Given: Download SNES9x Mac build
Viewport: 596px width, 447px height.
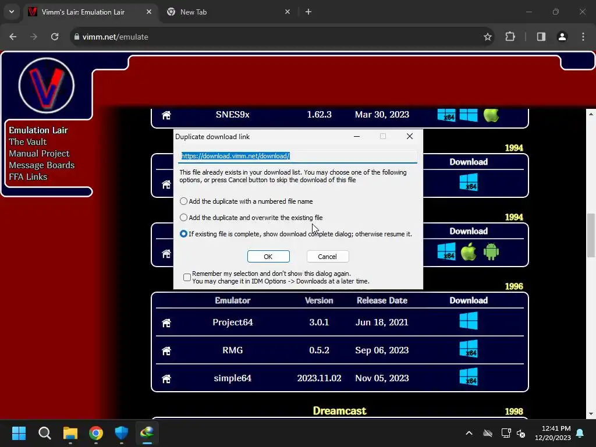Looking at the screenshot, I should (x=491, y=115).
